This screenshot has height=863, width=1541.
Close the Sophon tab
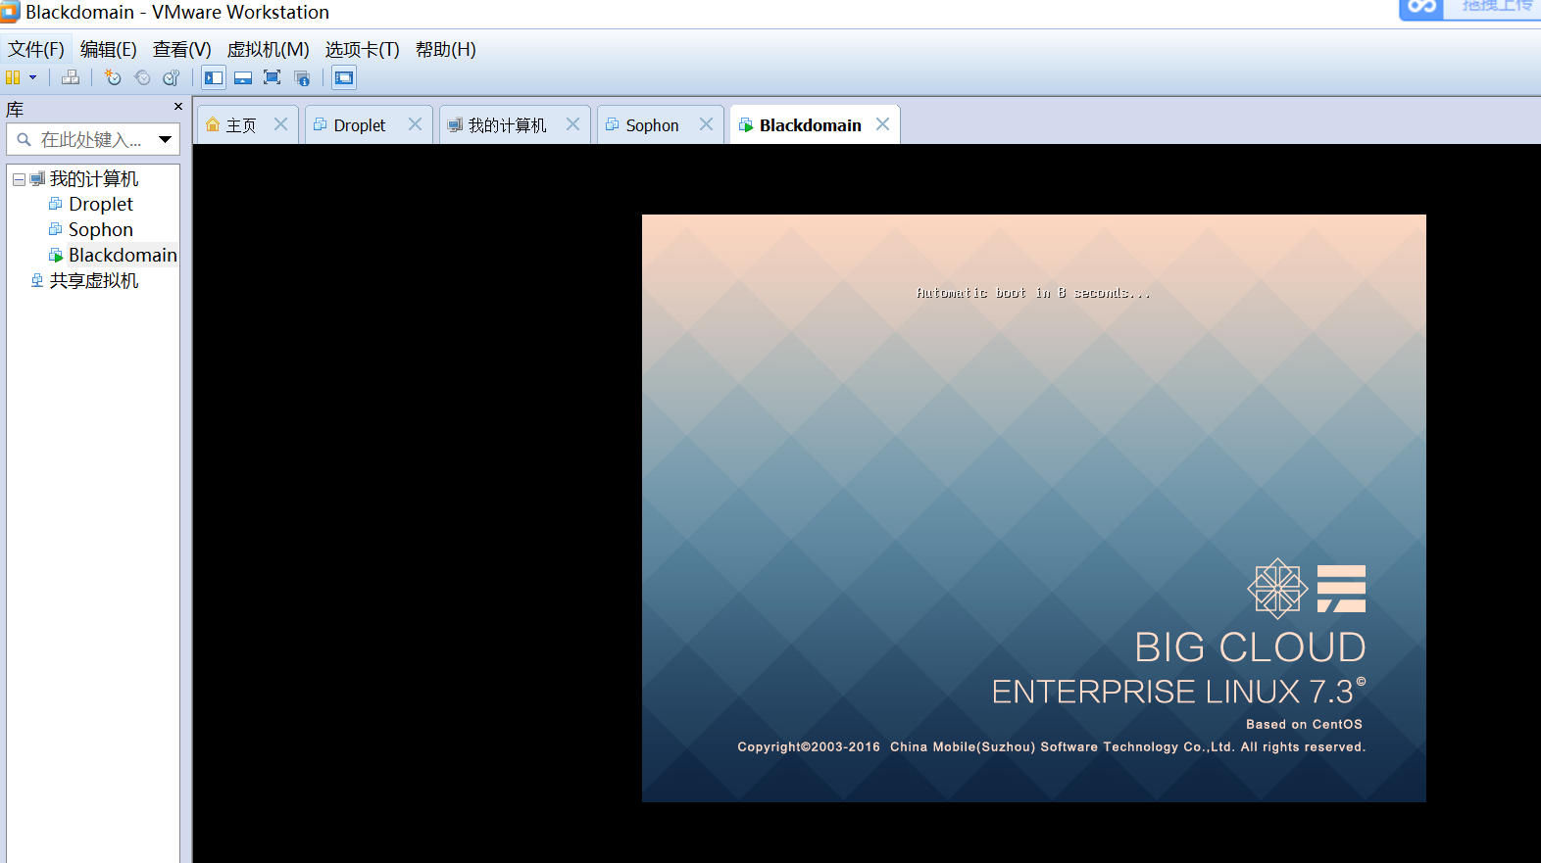tap(707, 124)
